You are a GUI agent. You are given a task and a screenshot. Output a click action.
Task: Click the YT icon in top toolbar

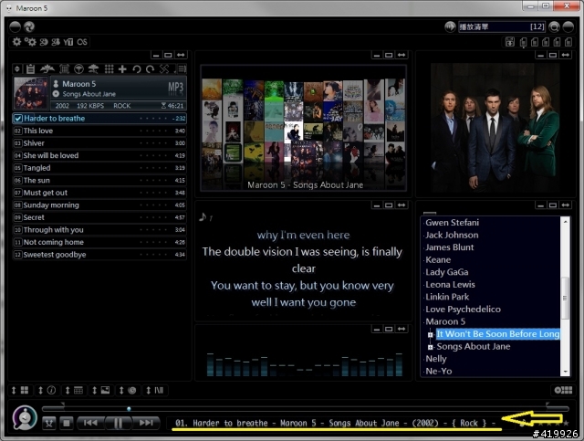click(68, 42)
